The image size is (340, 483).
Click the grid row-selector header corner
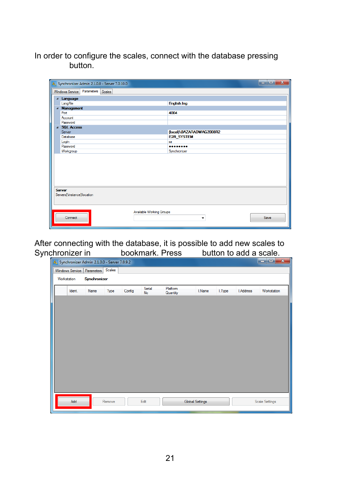[61, 291]
